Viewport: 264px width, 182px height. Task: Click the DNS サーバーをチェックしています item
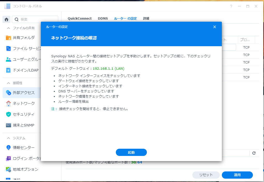click(x=86, y=91)
